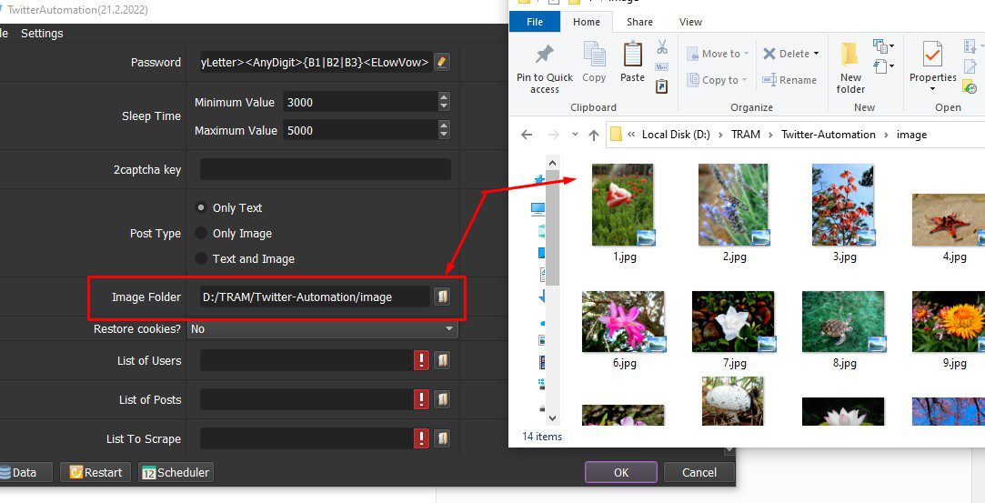Viewport: 985px width, 503px height.
Task: Open File tab in Explorer
Action: point(535,22)
